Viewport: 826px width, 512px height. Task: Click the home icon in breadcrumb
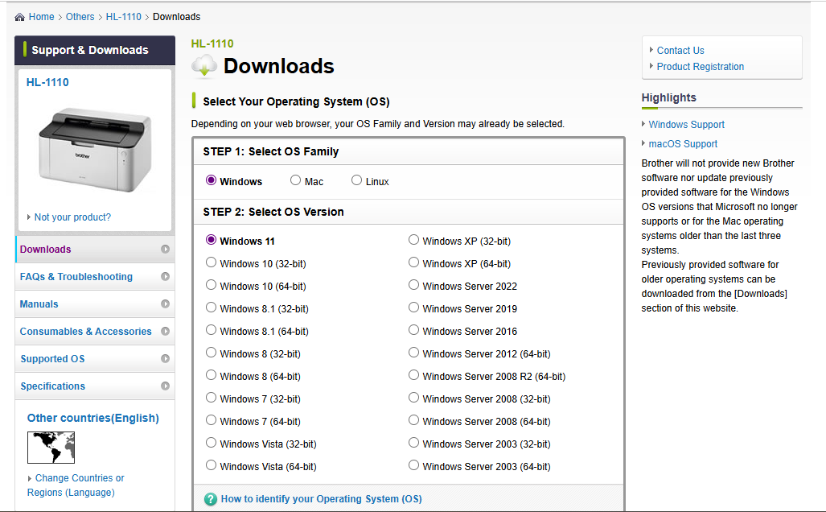20,17
